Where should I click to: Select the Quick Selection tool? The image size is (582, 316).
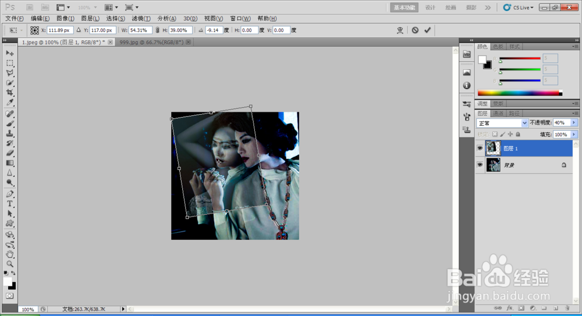pyautogui.click(x=10, y=83)
